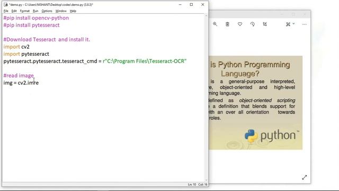Expand the Edit & Create dropdown arrow
339x191 pixels.
click(x=293, y=23)
